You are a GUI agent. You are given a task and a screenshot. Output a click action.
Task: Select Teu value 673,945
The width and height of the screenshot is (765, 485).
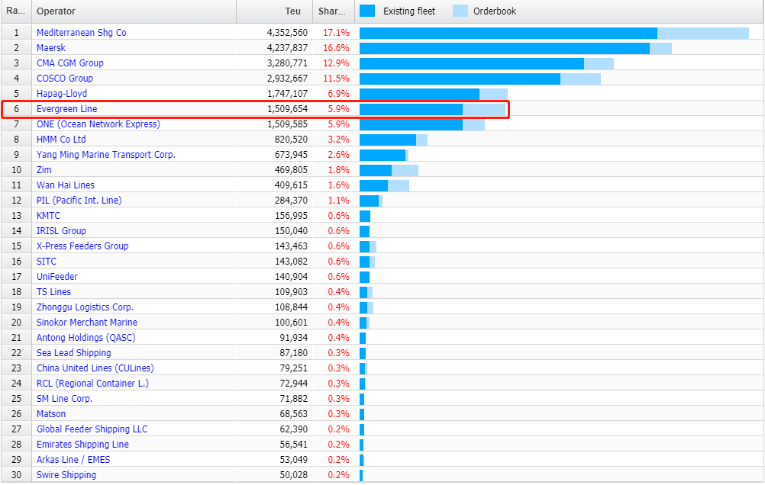292,155
